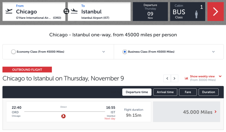Click the red search arrow button

click(215, 12)
